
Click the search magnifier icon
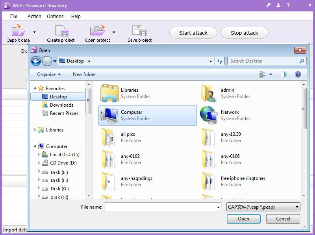coord(302,61)
